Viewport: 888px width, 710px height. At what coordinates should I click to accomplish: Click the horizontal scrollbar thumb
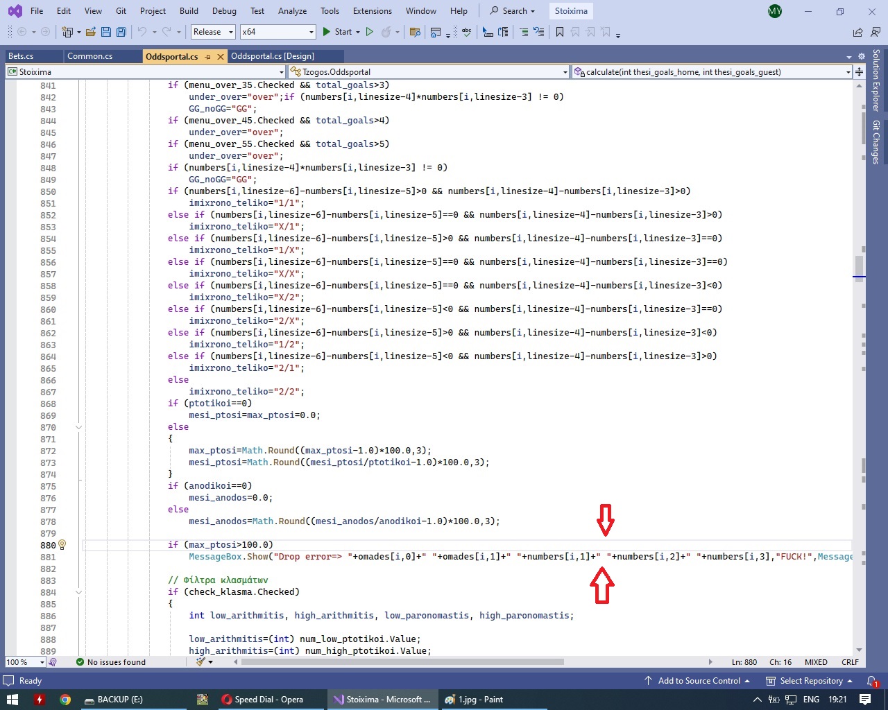402,662
